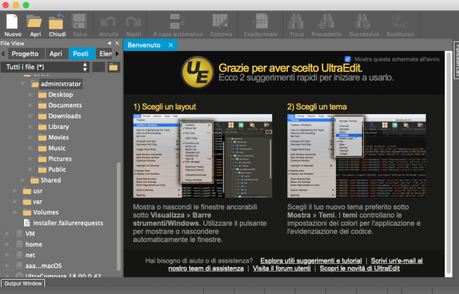Select the home drive item
This screenshot has width=459, height=294.
click(29, 244)
